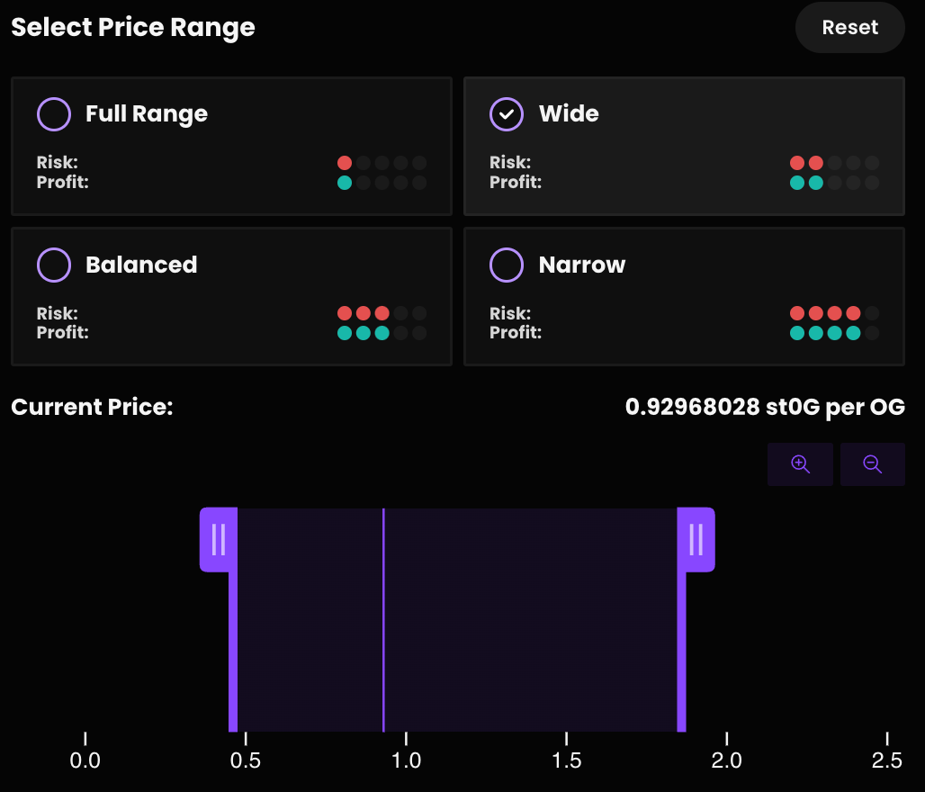
Task: Select the Full Range radio button
Action: tap(54, 114)
